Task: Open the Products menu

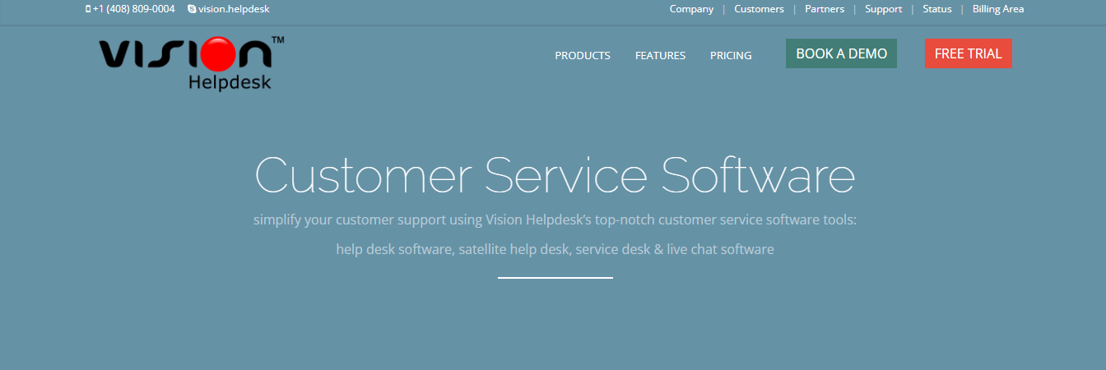Action: click(x=583, y=56)
